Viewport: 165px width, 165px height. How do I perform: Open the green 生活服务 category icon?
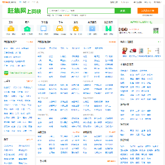(x=109, y=28)
